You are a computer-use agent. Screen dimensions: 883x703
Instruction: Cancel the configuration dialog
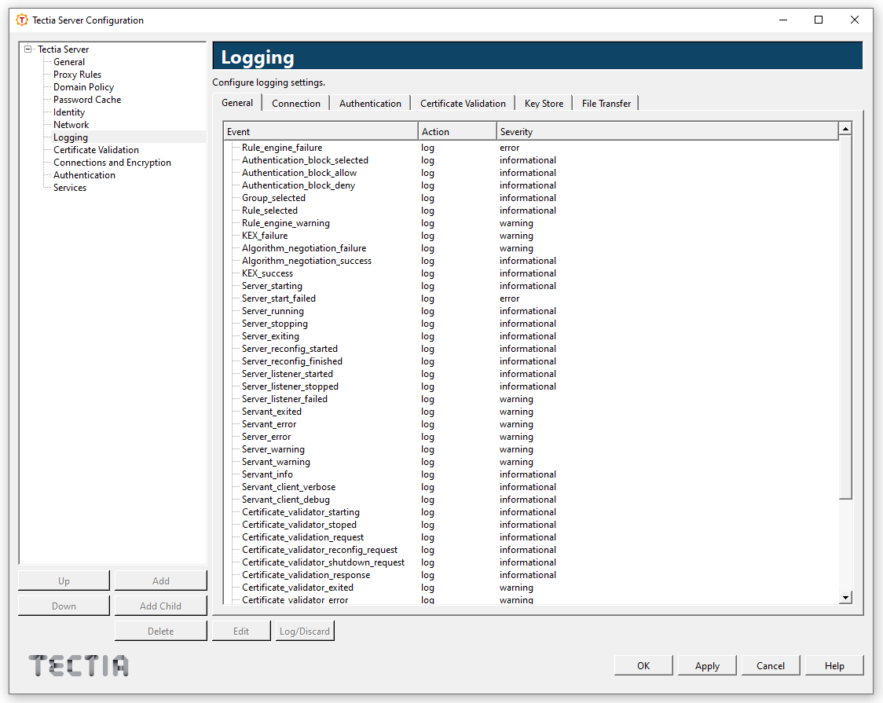(x=771, y=666)
